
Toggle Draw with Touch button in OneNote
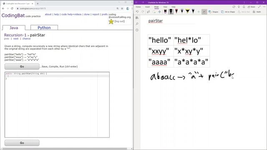[204, 12]
